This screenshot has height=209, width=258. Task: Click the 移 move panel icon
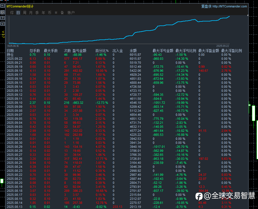tap(2, 12)
